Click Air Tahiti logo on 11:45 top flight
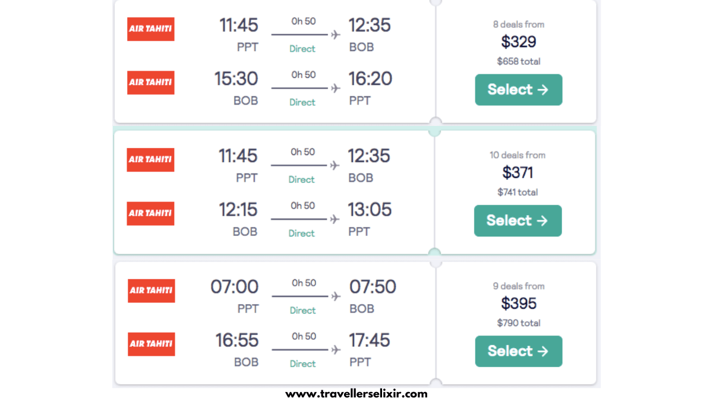Viewport: 713px width, 401px height. point(151,29)
